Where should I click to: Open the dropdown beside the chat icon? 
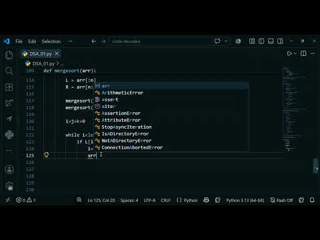coord(226,41)
